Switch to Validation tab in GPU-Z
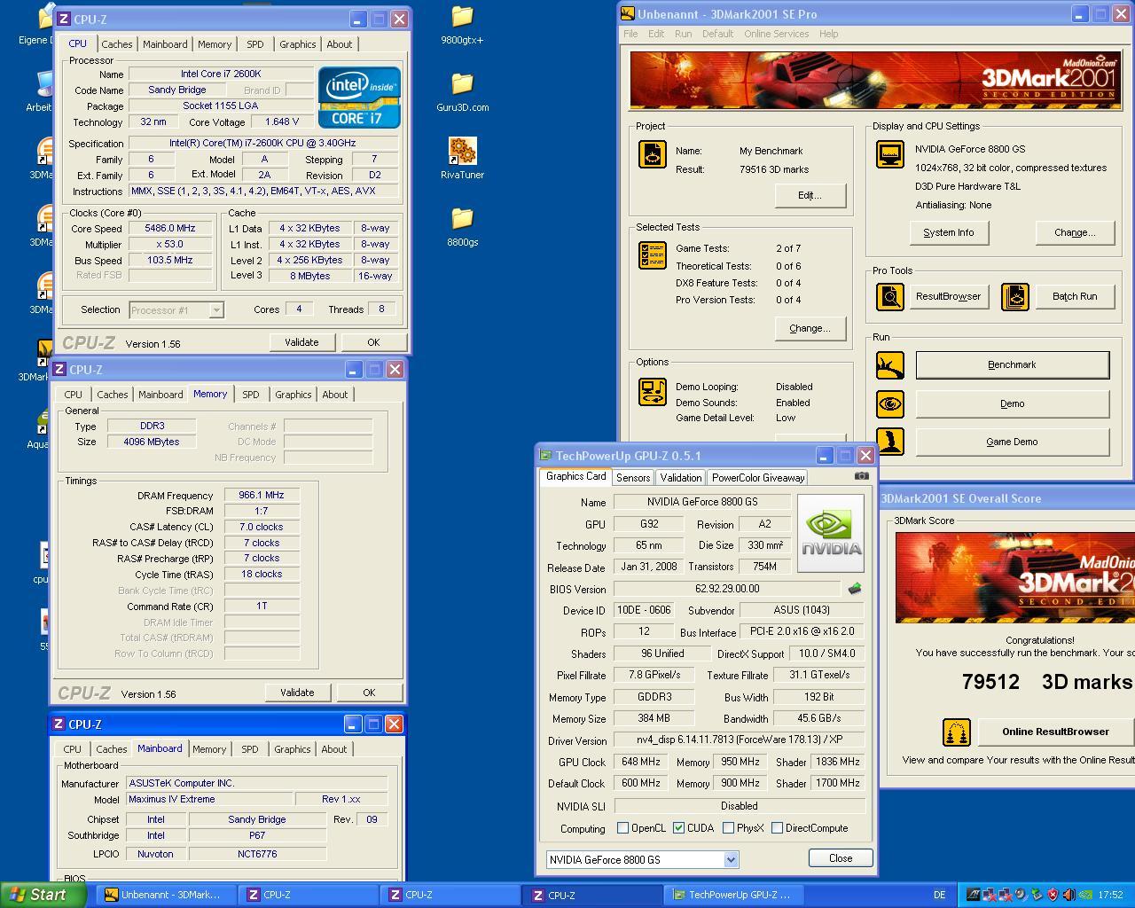Viewport: 1135px width, 908px height. click(681, 477)
